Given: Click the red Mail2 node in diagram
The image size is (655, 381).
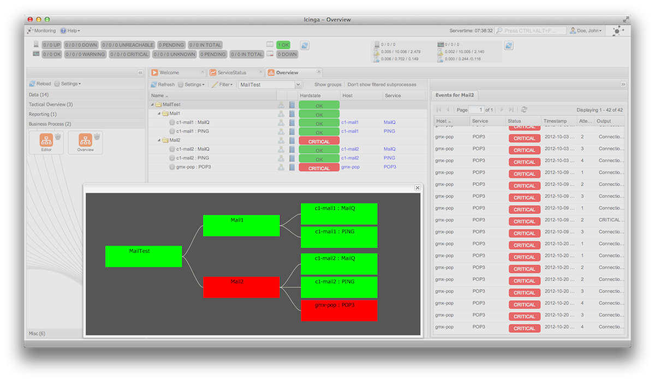Looking at the screenshot, I should [241, 287].
